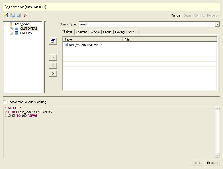
Task: Click the CUSTOMERS table icon in tree
Action: pos(17,29)
